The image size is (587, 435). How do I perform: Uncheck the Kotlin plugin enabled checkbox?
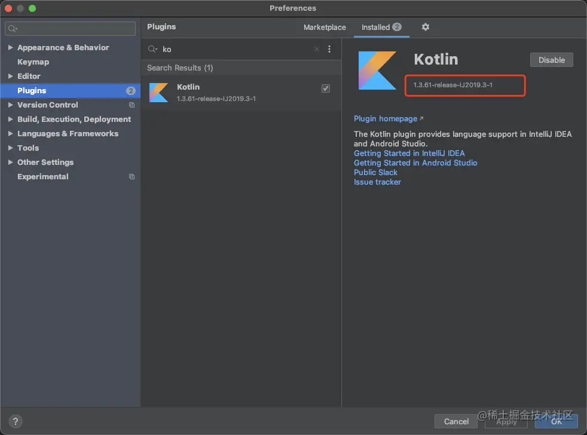(x=326, y=88)
